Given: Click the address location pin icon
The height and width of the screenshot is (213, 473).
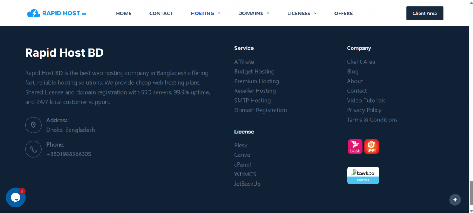Looking at the screenshot, I should tap(33, 125).
